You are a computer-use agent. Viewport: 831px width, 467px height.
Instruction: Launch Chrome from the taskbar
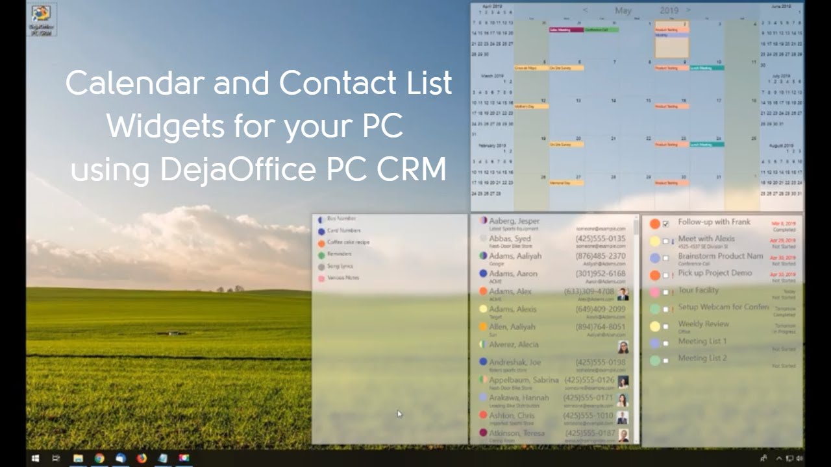click(x=99, y=458)
